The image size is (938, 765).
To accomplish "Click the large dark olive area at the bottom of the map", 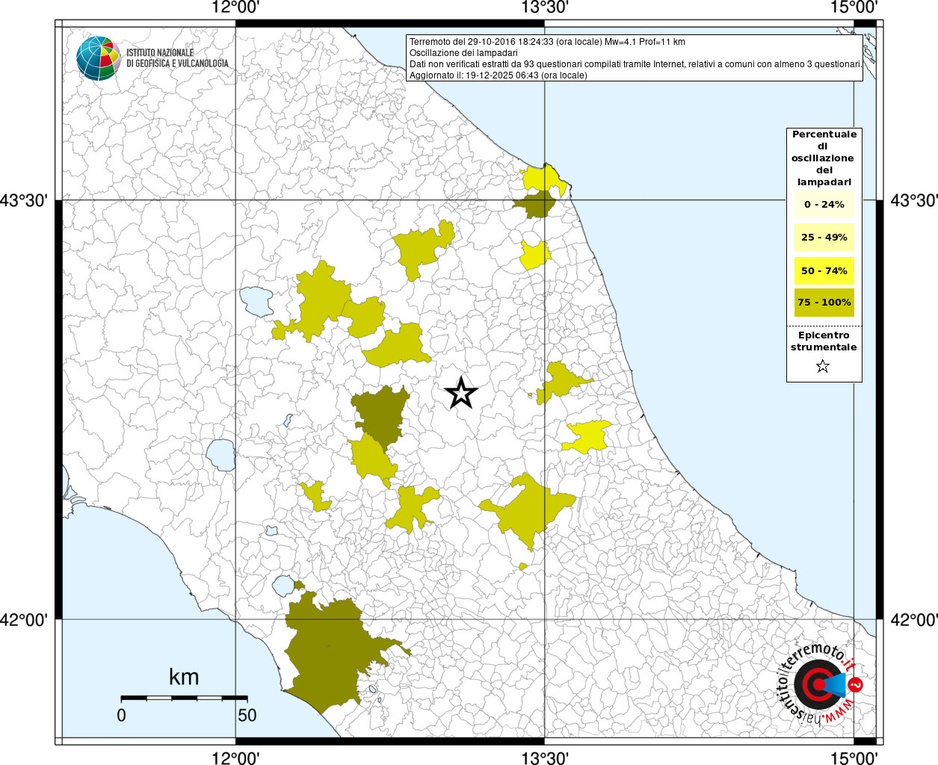I will coord(329,650).
